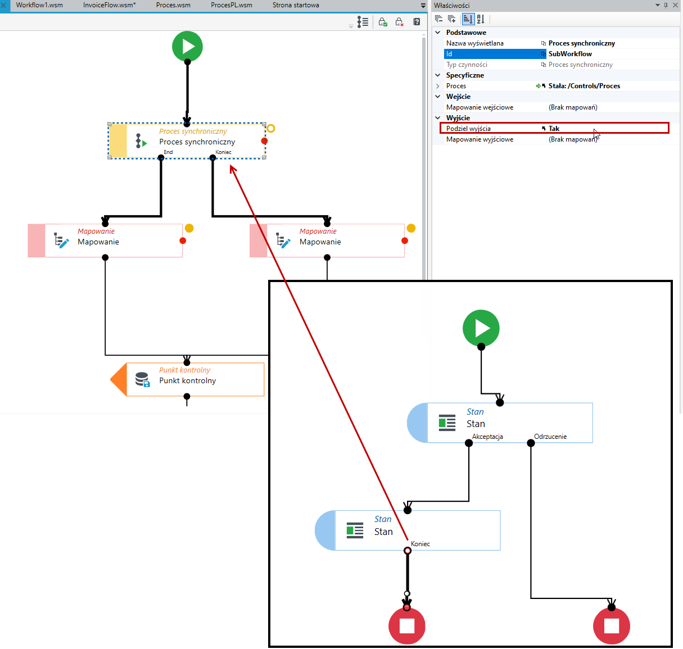The width and height of the screenshot is (683, 649).
Task: Toggle auto-hide pin on Właściwości panel
Action: 666,5
